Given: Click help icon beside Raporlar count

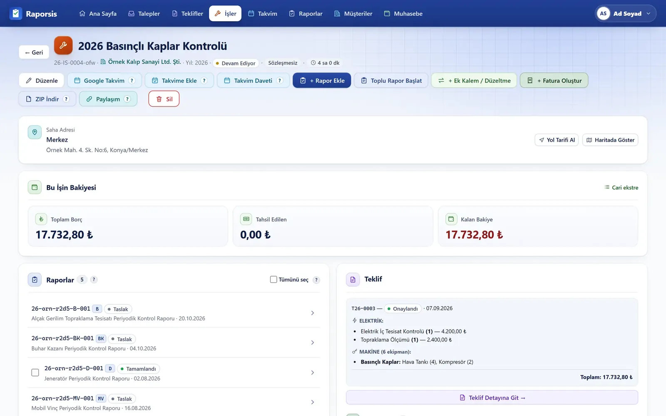Looking at the screenshot, I should 94,280.
